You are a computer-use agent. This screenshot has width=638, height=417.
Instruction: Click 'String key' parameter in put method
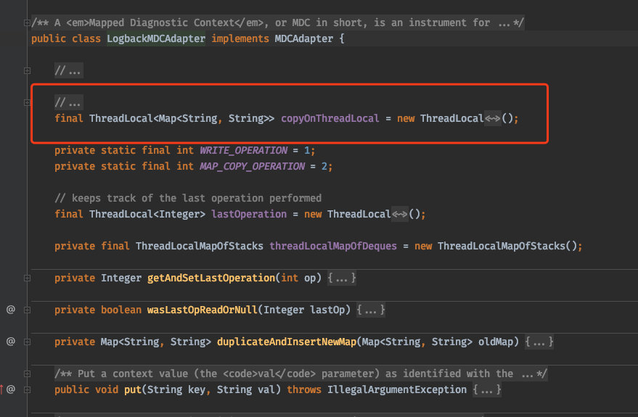176,389
